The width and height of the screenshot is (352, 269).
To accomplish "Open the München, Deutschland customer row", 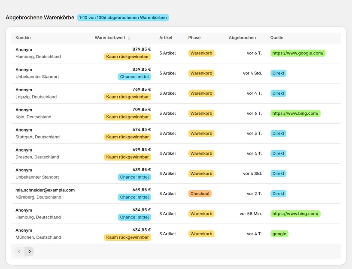I will pyautogui.click(x=176, y=233).
